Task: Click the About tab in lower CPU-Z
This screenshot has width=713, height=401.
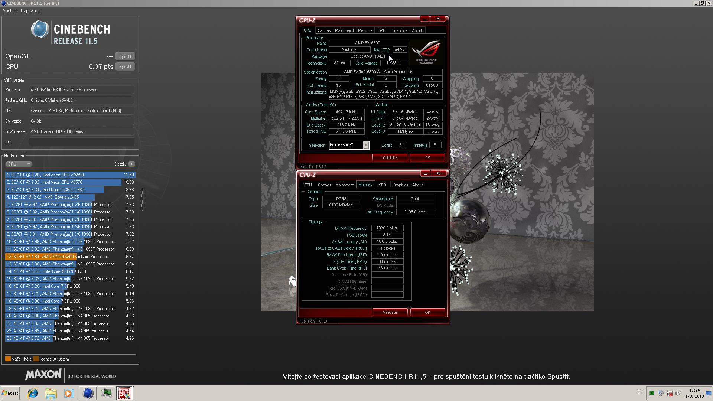Action: (x=418, y=185)
